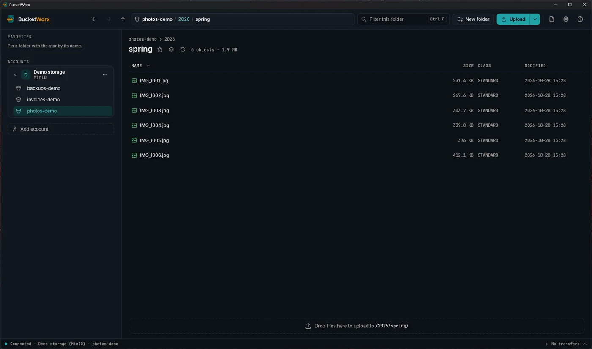The width and height of the screenshot is (592, 349).
Task: Click 2026 in the breadcrumb above spring
Action: (170, 39)
